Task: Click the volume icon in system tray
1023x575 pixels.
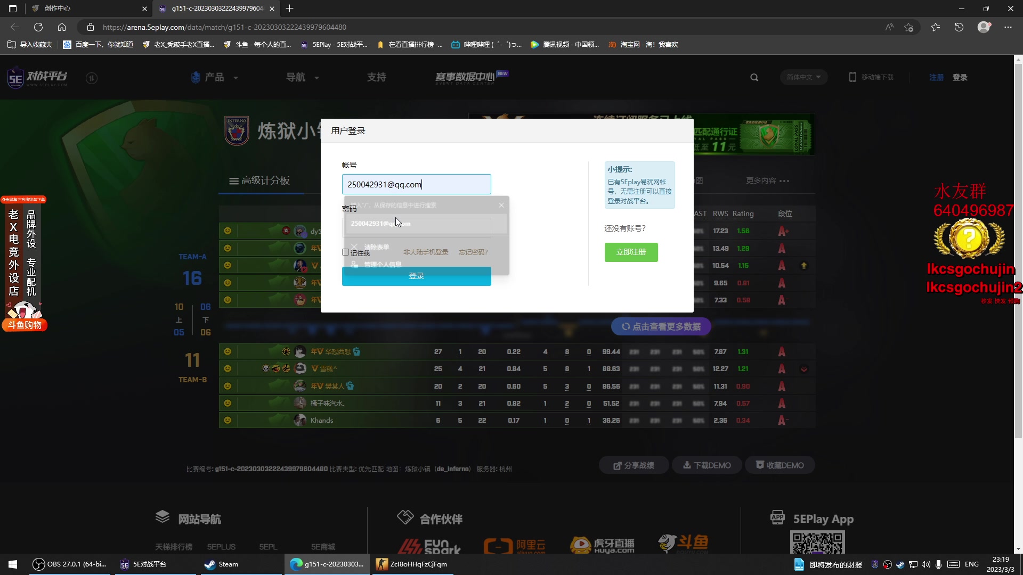Action: pos(926,564)
